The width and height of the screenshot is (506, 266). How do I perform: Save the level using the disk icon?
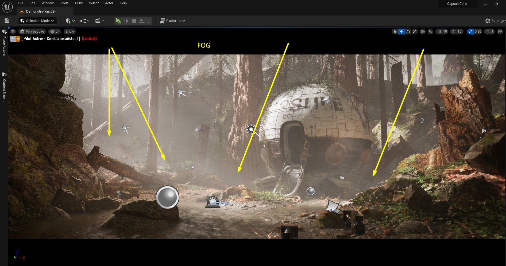(6, 21)
